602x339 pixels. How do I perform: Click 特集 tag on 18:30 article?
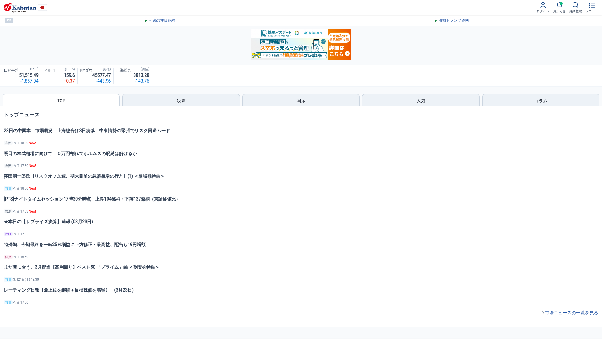click(x=8, y=188)
